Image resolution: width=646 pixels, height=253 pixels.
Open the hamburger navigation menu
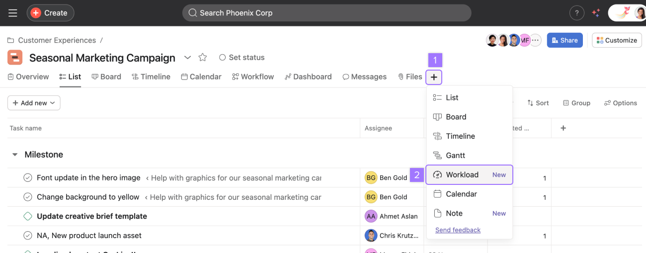(x=12, y=13)
